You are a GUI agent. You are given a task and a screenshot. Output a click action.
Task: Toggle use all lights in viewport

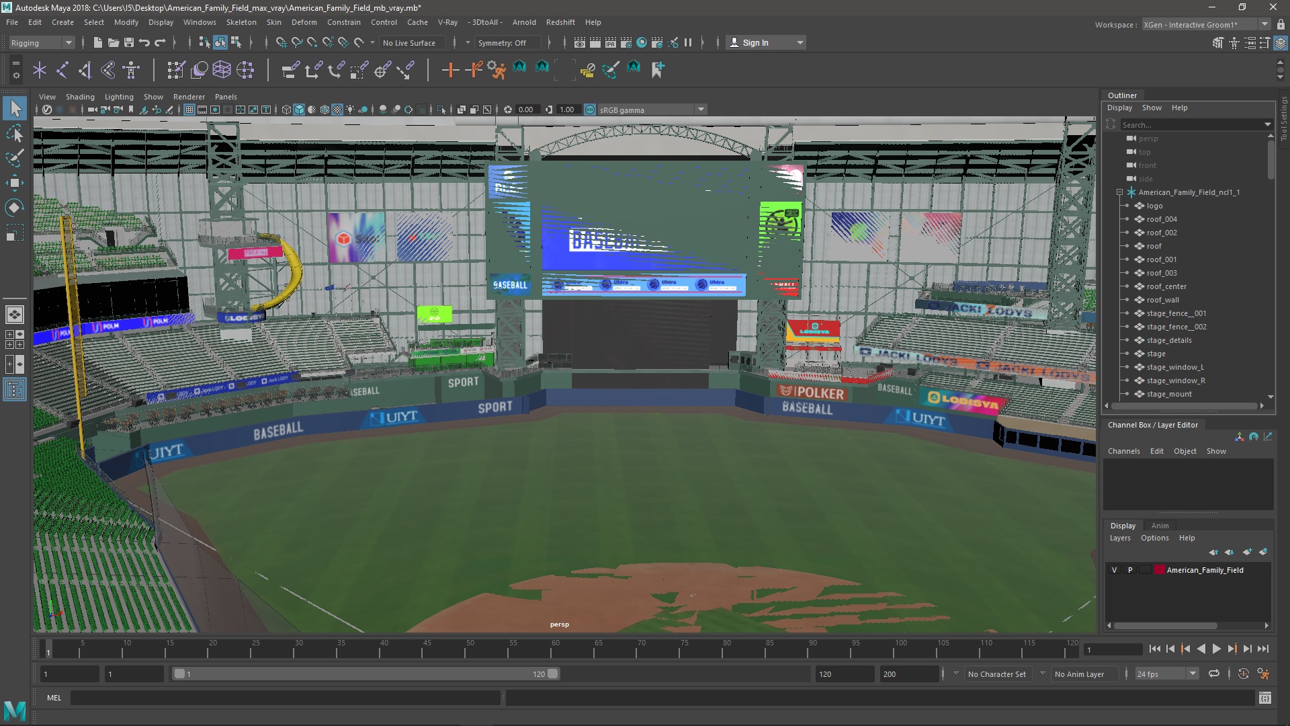350,110
